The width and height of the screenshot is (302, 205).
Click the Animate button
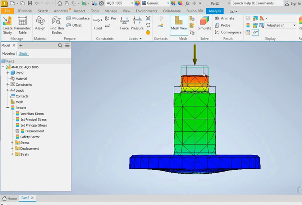tap(225, 18)
